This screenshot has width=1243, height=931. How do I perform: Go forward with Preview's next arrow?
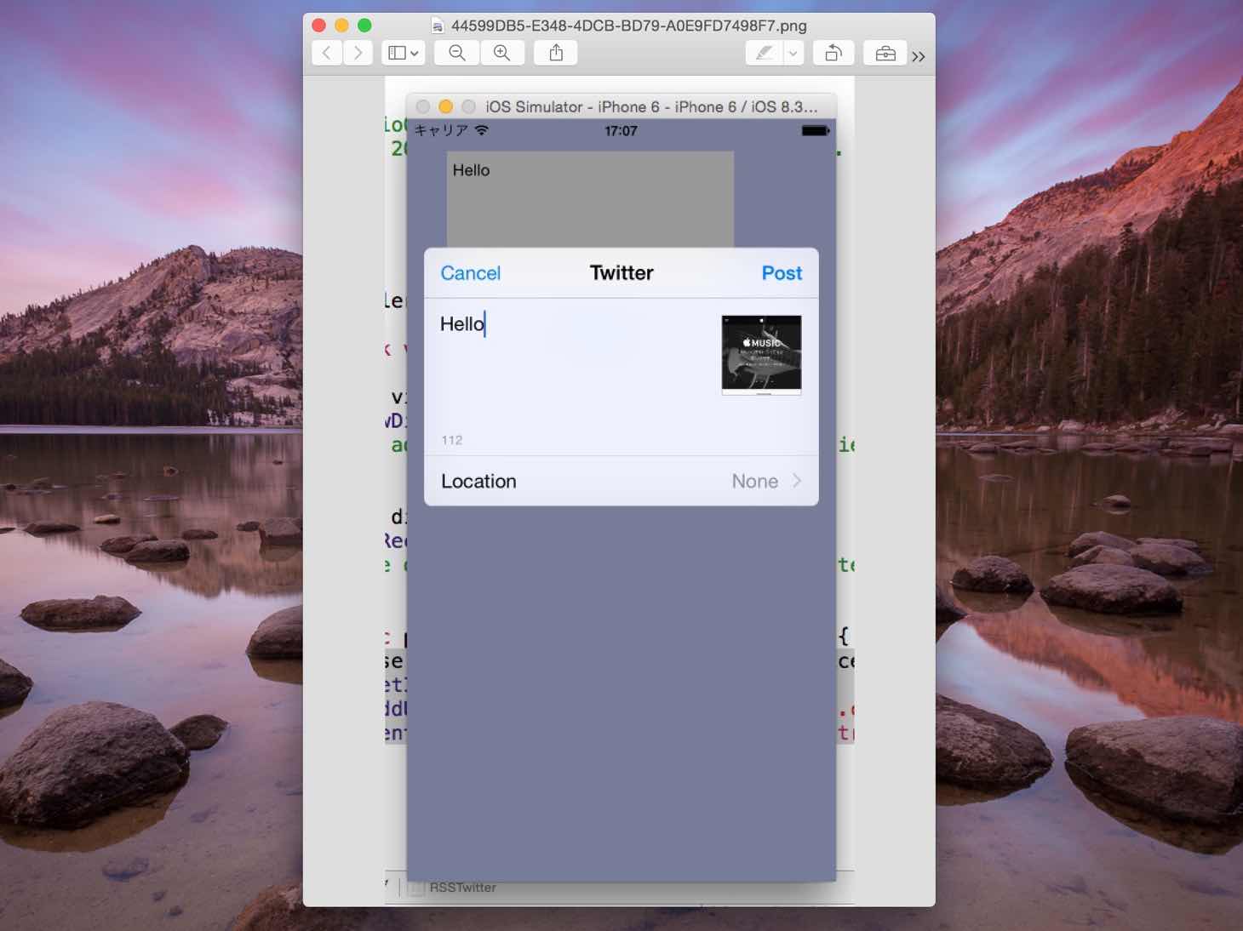pyautogui.click(x=358, y=53)
